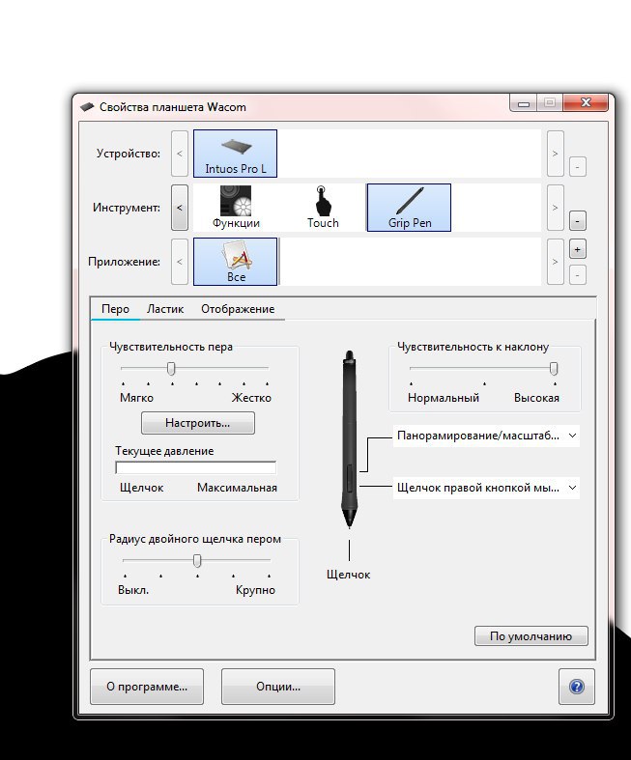
Task: Click the Максимальная pressure label
Action: click(237, 488)
